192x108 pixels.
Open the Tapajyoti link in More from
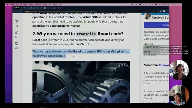[163, 65]
